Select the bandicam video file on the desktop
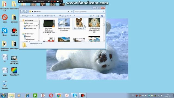 point(14,60)
